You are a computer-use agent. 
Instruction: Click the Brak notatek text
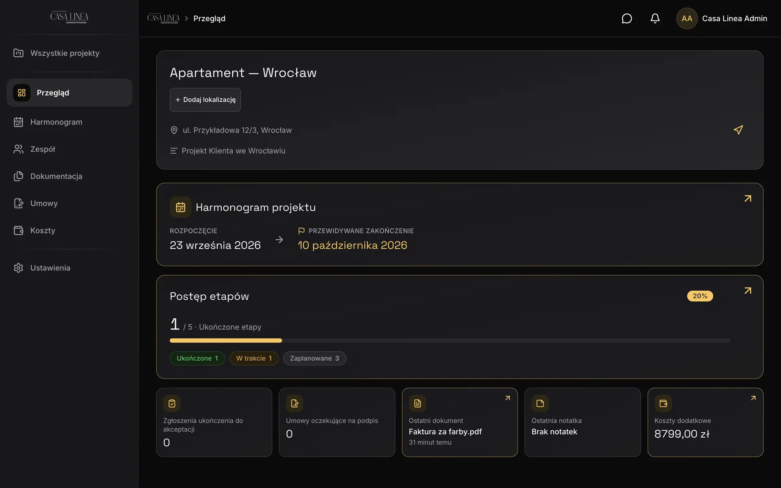(554, 431)
